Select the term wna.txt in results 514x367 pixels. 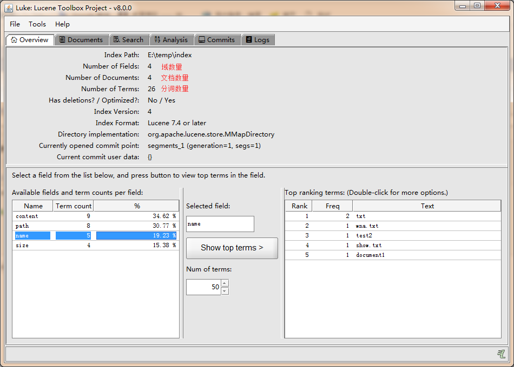(x=393, y=226)
